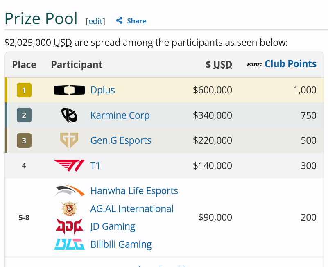
Task: Click the Dplus team logo icon
Action: [69, 90]
